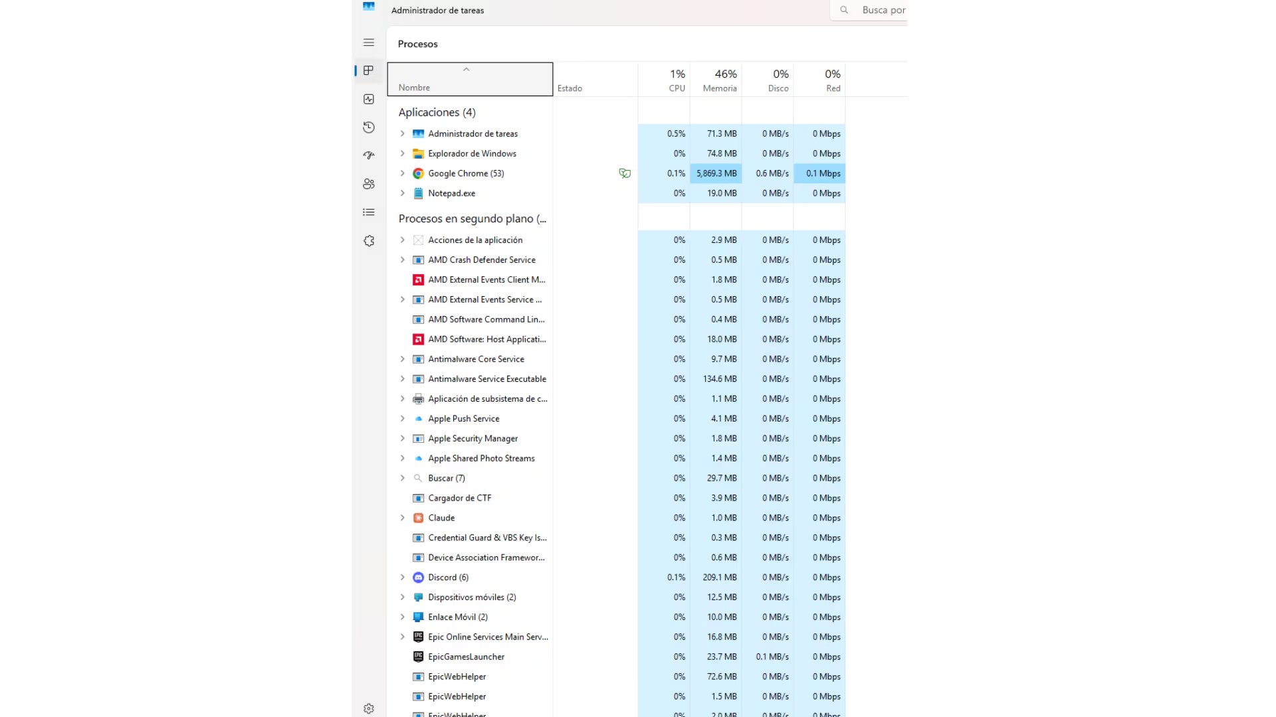Screen dimensions: 1276x717
Task: Expand the Google Chrome (53) process group
Action: click(402, 173)
